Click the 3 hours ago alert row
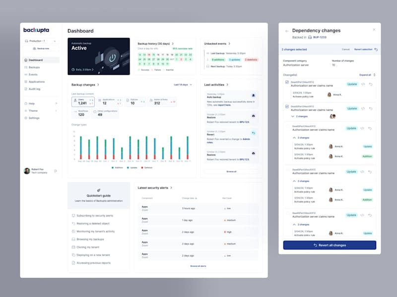 pos(198,208)
